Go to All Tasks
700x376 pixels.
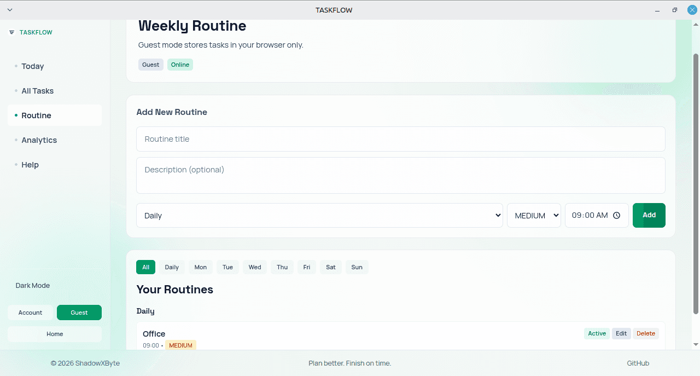coord(55,91)
